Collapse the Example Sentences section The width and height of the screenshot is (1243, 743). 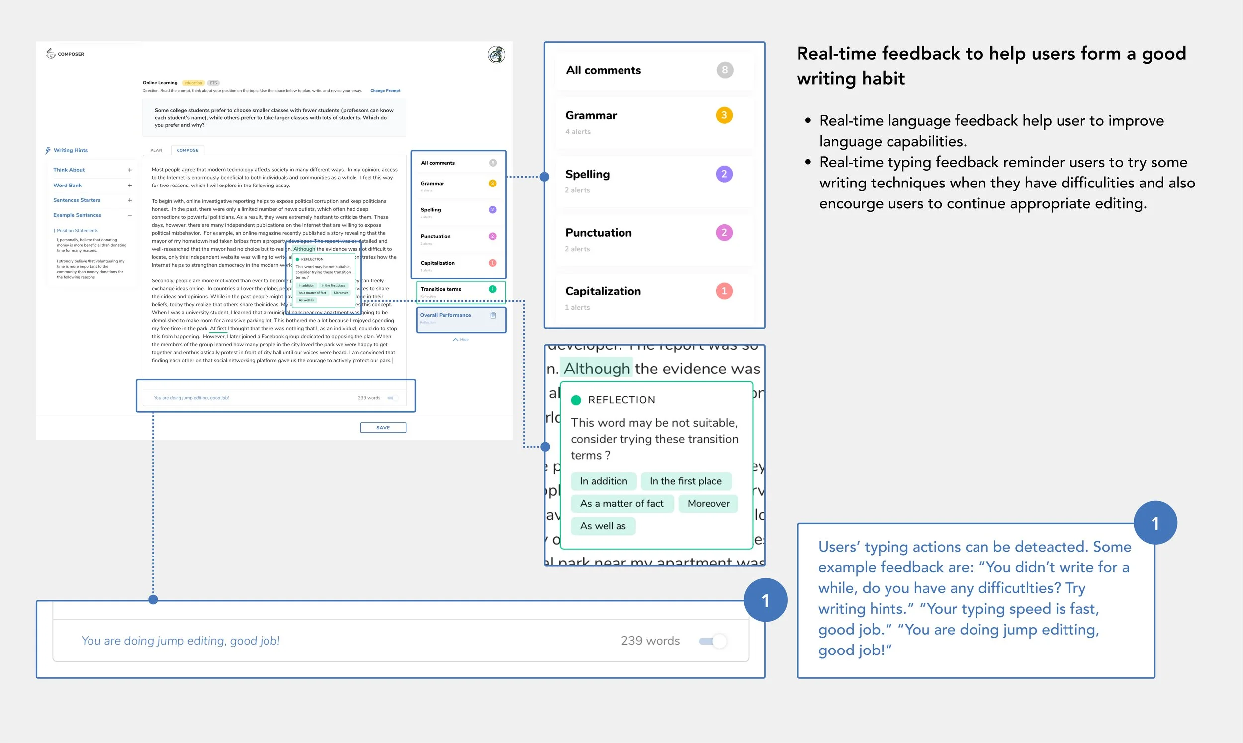click(x=130, y=215)
